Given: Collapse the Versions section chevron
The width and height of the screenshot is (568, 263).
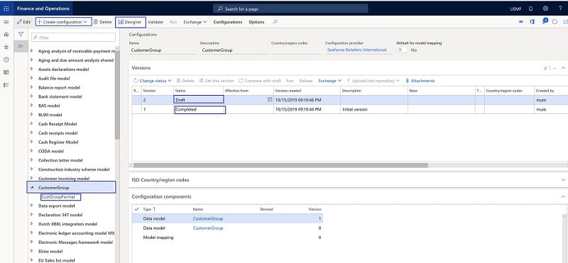Looking at the screenshot, I should (x=563, y=67).
